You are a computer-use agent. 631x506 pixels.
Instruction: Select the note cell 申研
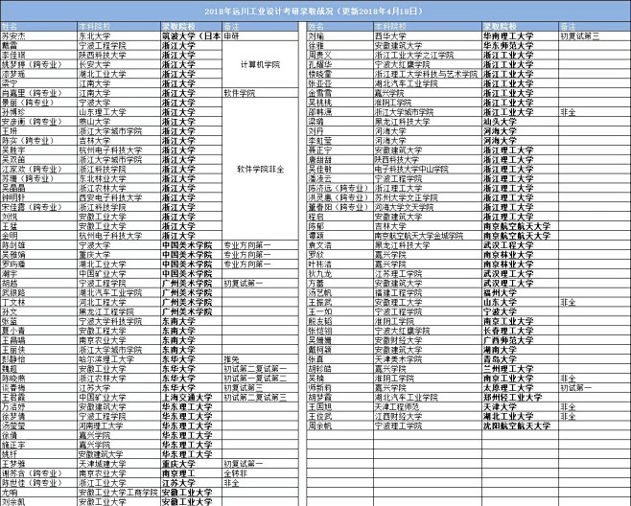pyautogui.click(x=261, y=35)
